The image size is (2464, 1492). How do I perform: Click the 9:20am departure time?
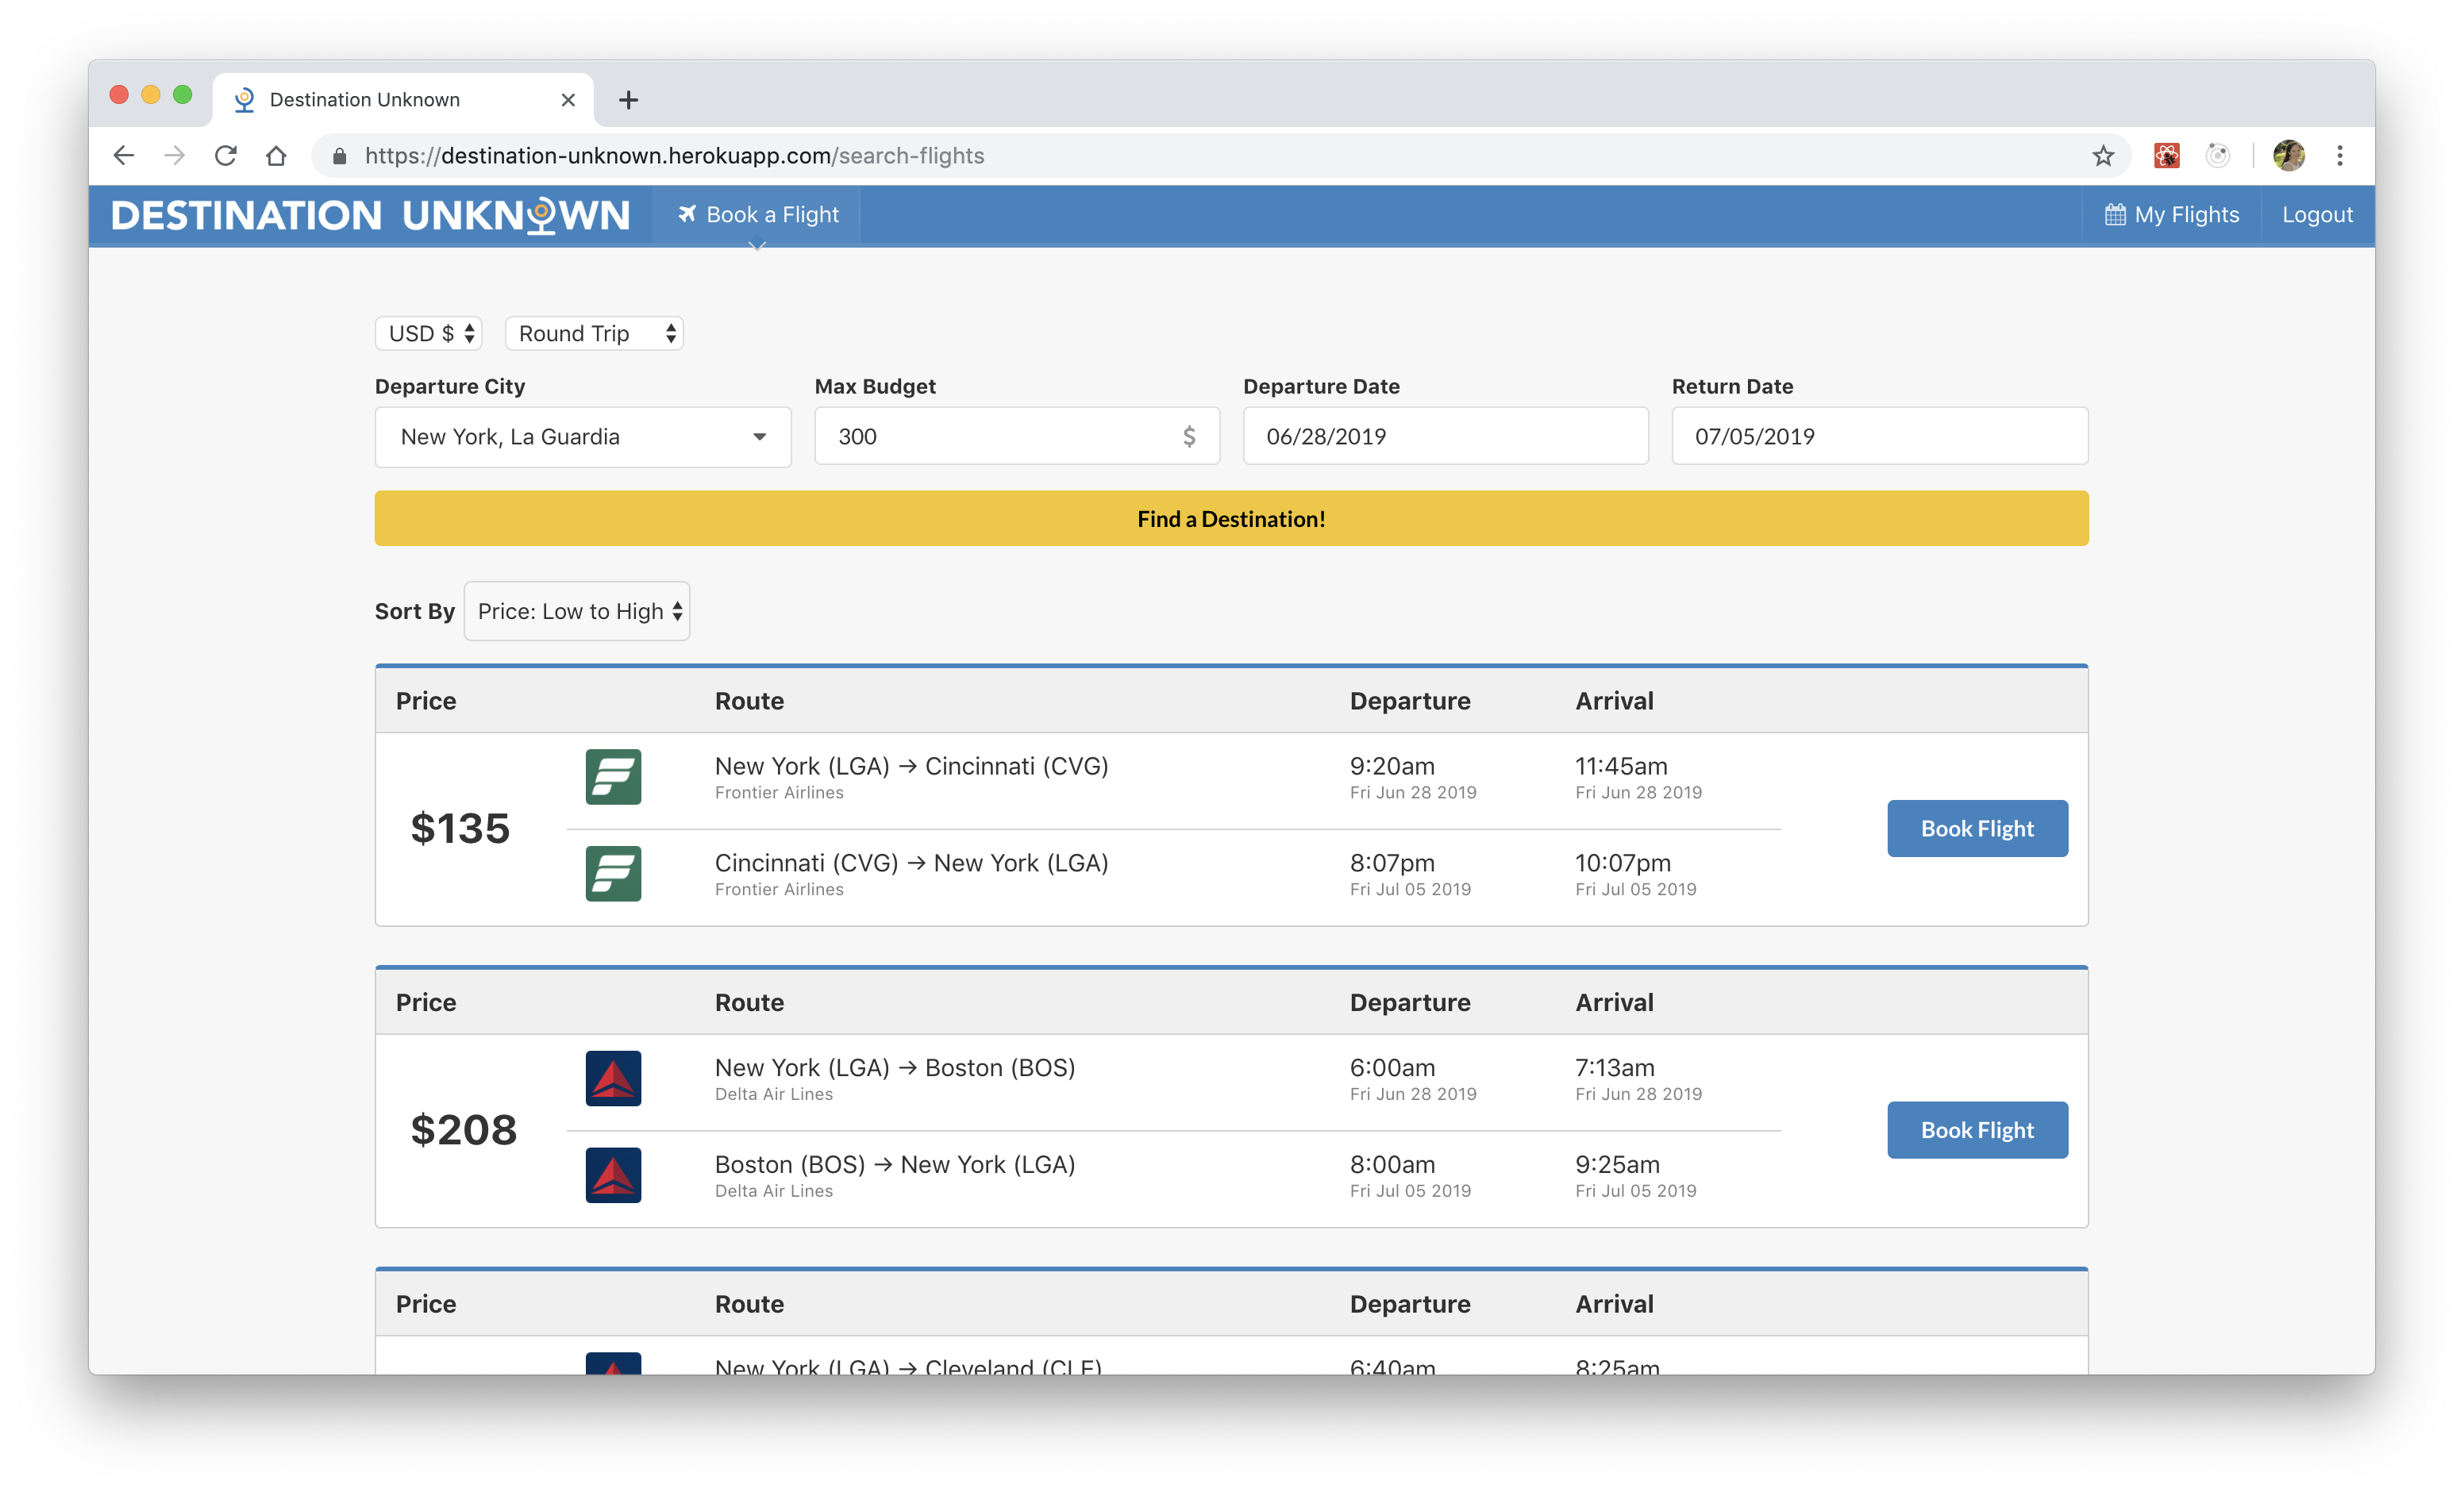1392,766
